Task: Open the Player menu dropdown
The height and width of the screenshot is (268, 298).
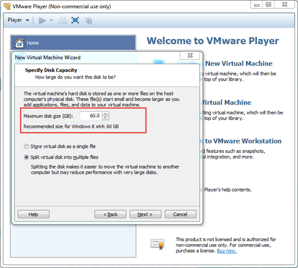Action: (x=18, y=20)
